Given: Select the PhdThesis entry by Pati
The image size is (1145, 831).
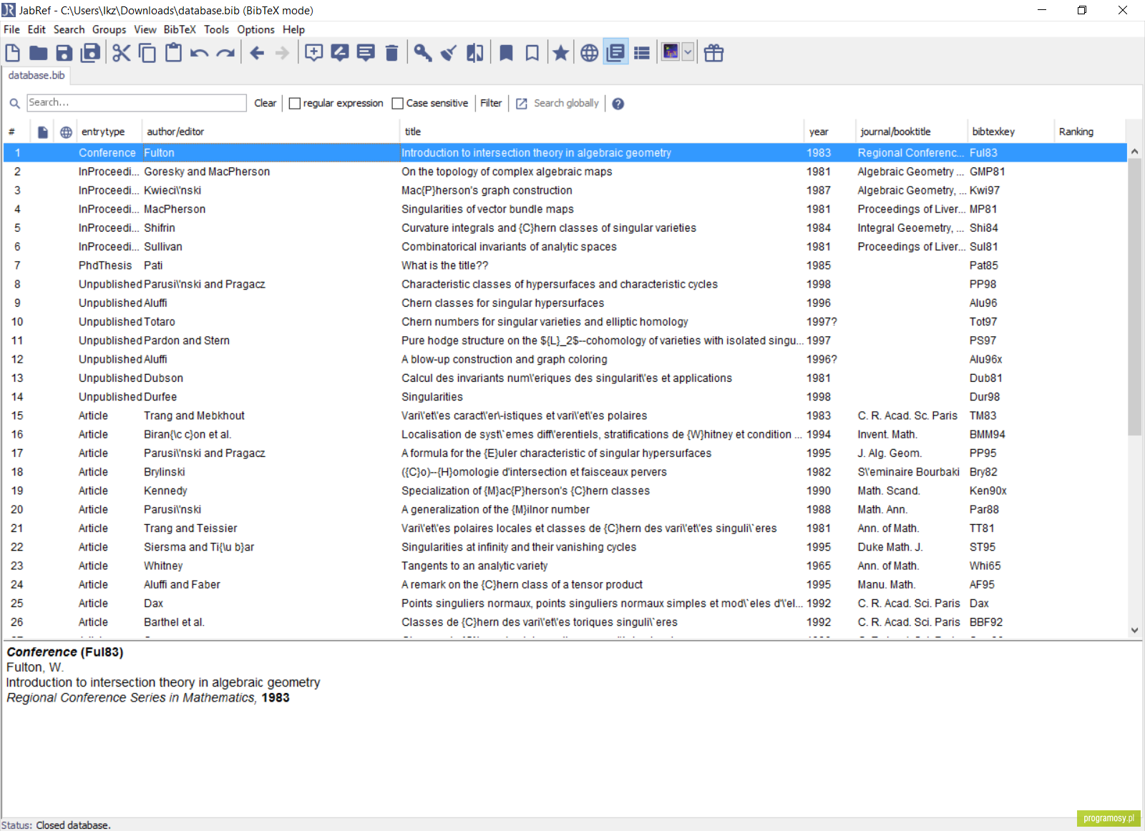Looking at the screenshot, I should [x=565, y=265].
